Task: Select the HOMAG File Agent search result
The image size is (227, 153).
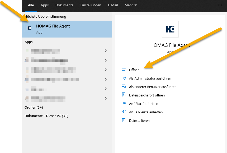Action: 67,29
